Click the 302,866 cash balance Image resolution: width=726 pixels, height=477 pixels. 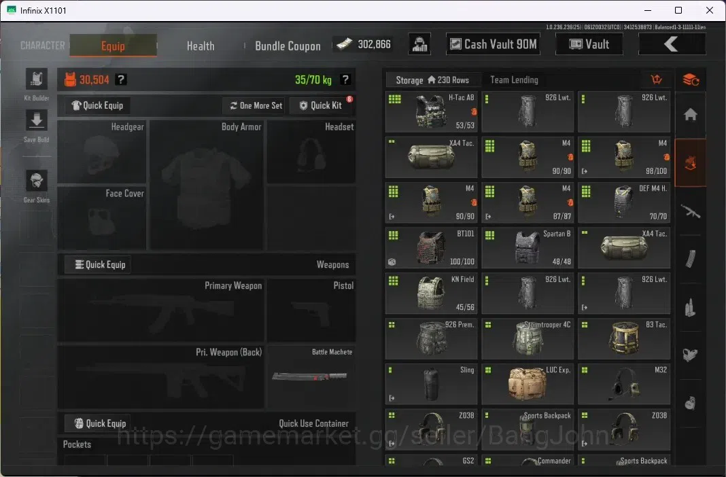(x=374, y=44)
